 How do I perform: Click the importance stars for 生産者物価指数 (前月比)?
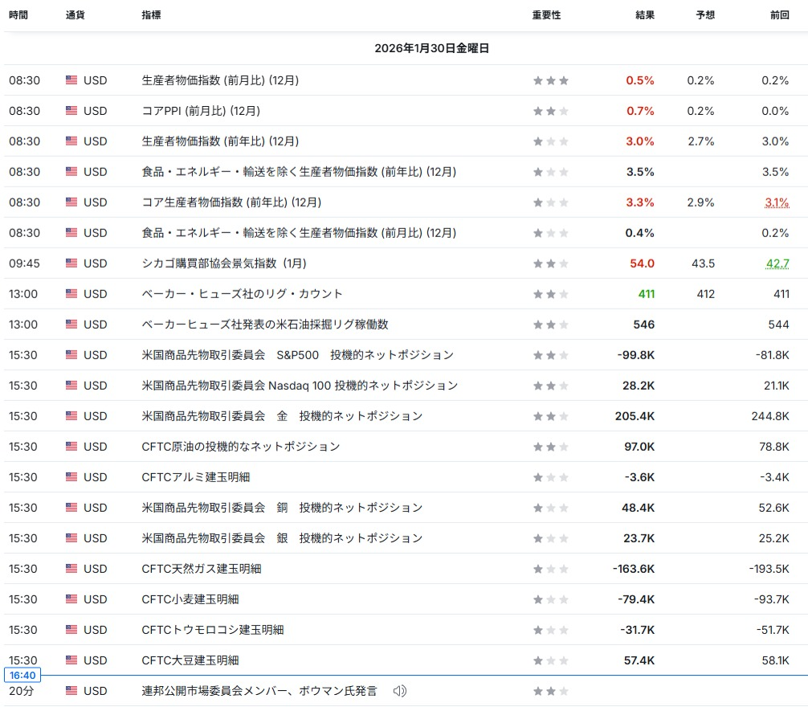point(550,80)
